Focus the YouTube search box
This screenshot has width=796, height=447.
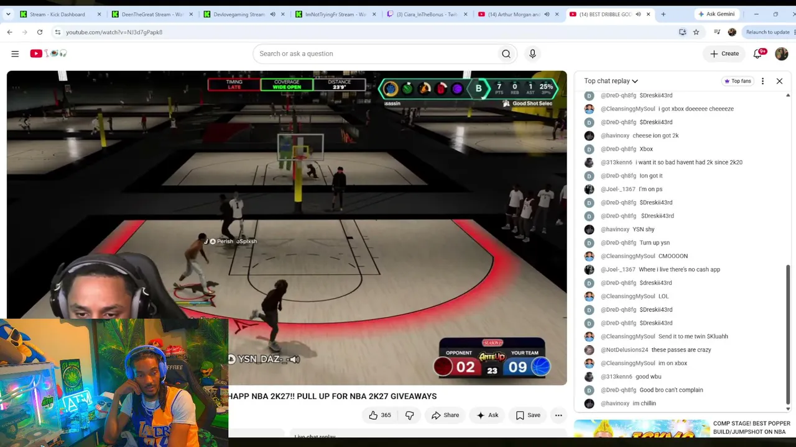coord(376,53)
